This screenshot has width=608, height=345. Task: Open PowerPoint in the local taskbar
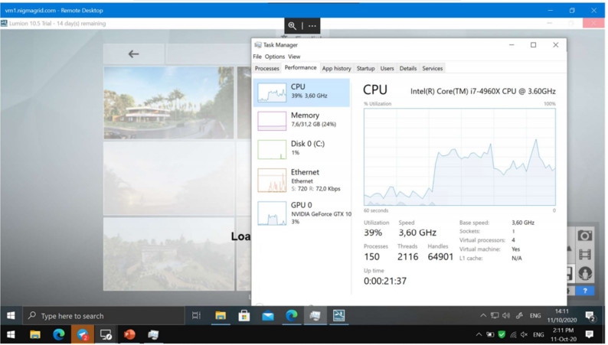[130, 335]
